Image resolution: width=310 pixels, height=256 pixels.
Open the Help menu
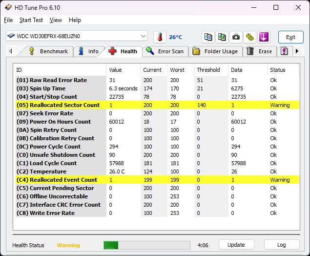click(x=75, y=20)
